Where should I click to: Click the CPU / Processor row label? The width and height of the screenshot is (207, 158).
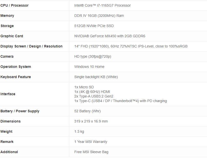[x=15, y=5]
